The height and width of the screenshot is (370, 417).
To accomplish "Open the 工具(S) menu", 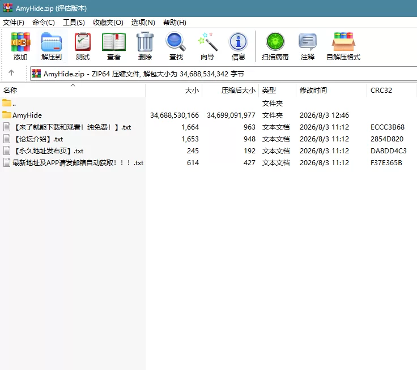I will pyautogui.click(x=74, y=22).
